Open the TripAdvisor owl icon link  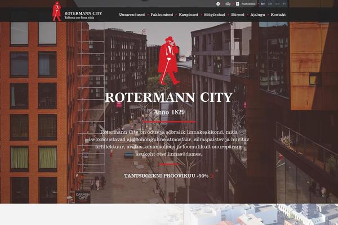pos(228,4)
